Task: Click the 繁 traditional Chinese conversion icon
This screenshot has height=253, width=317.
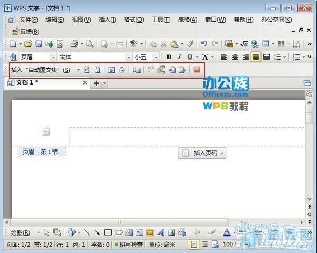Action: click(x=134, y=44)
